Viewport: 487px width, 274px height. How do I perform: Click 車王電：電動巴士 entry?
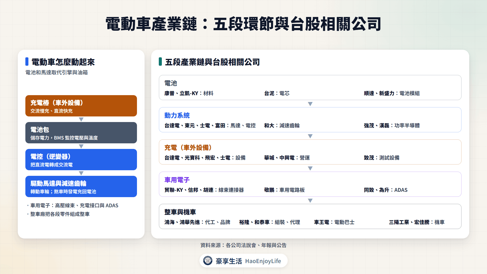coord(334,222)
